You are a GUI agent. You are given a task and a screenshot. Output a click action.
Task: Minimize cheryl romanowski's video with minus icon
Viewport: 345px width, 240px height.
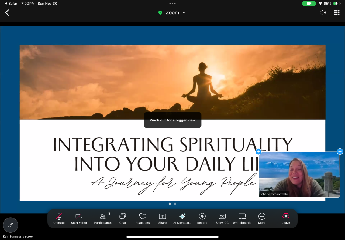340,152
